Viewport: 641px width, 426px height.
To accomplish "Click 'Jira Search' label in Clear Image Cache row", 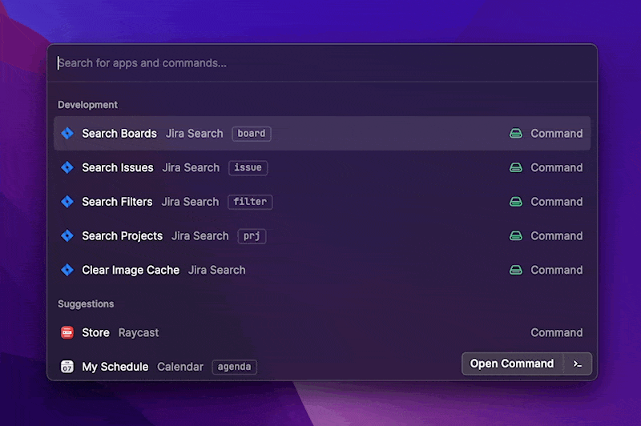I will tap(216, 270).
